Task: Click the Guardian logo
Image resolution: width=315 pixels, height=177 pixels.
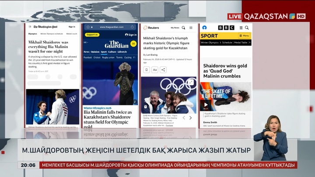Action: click(116, 44)
